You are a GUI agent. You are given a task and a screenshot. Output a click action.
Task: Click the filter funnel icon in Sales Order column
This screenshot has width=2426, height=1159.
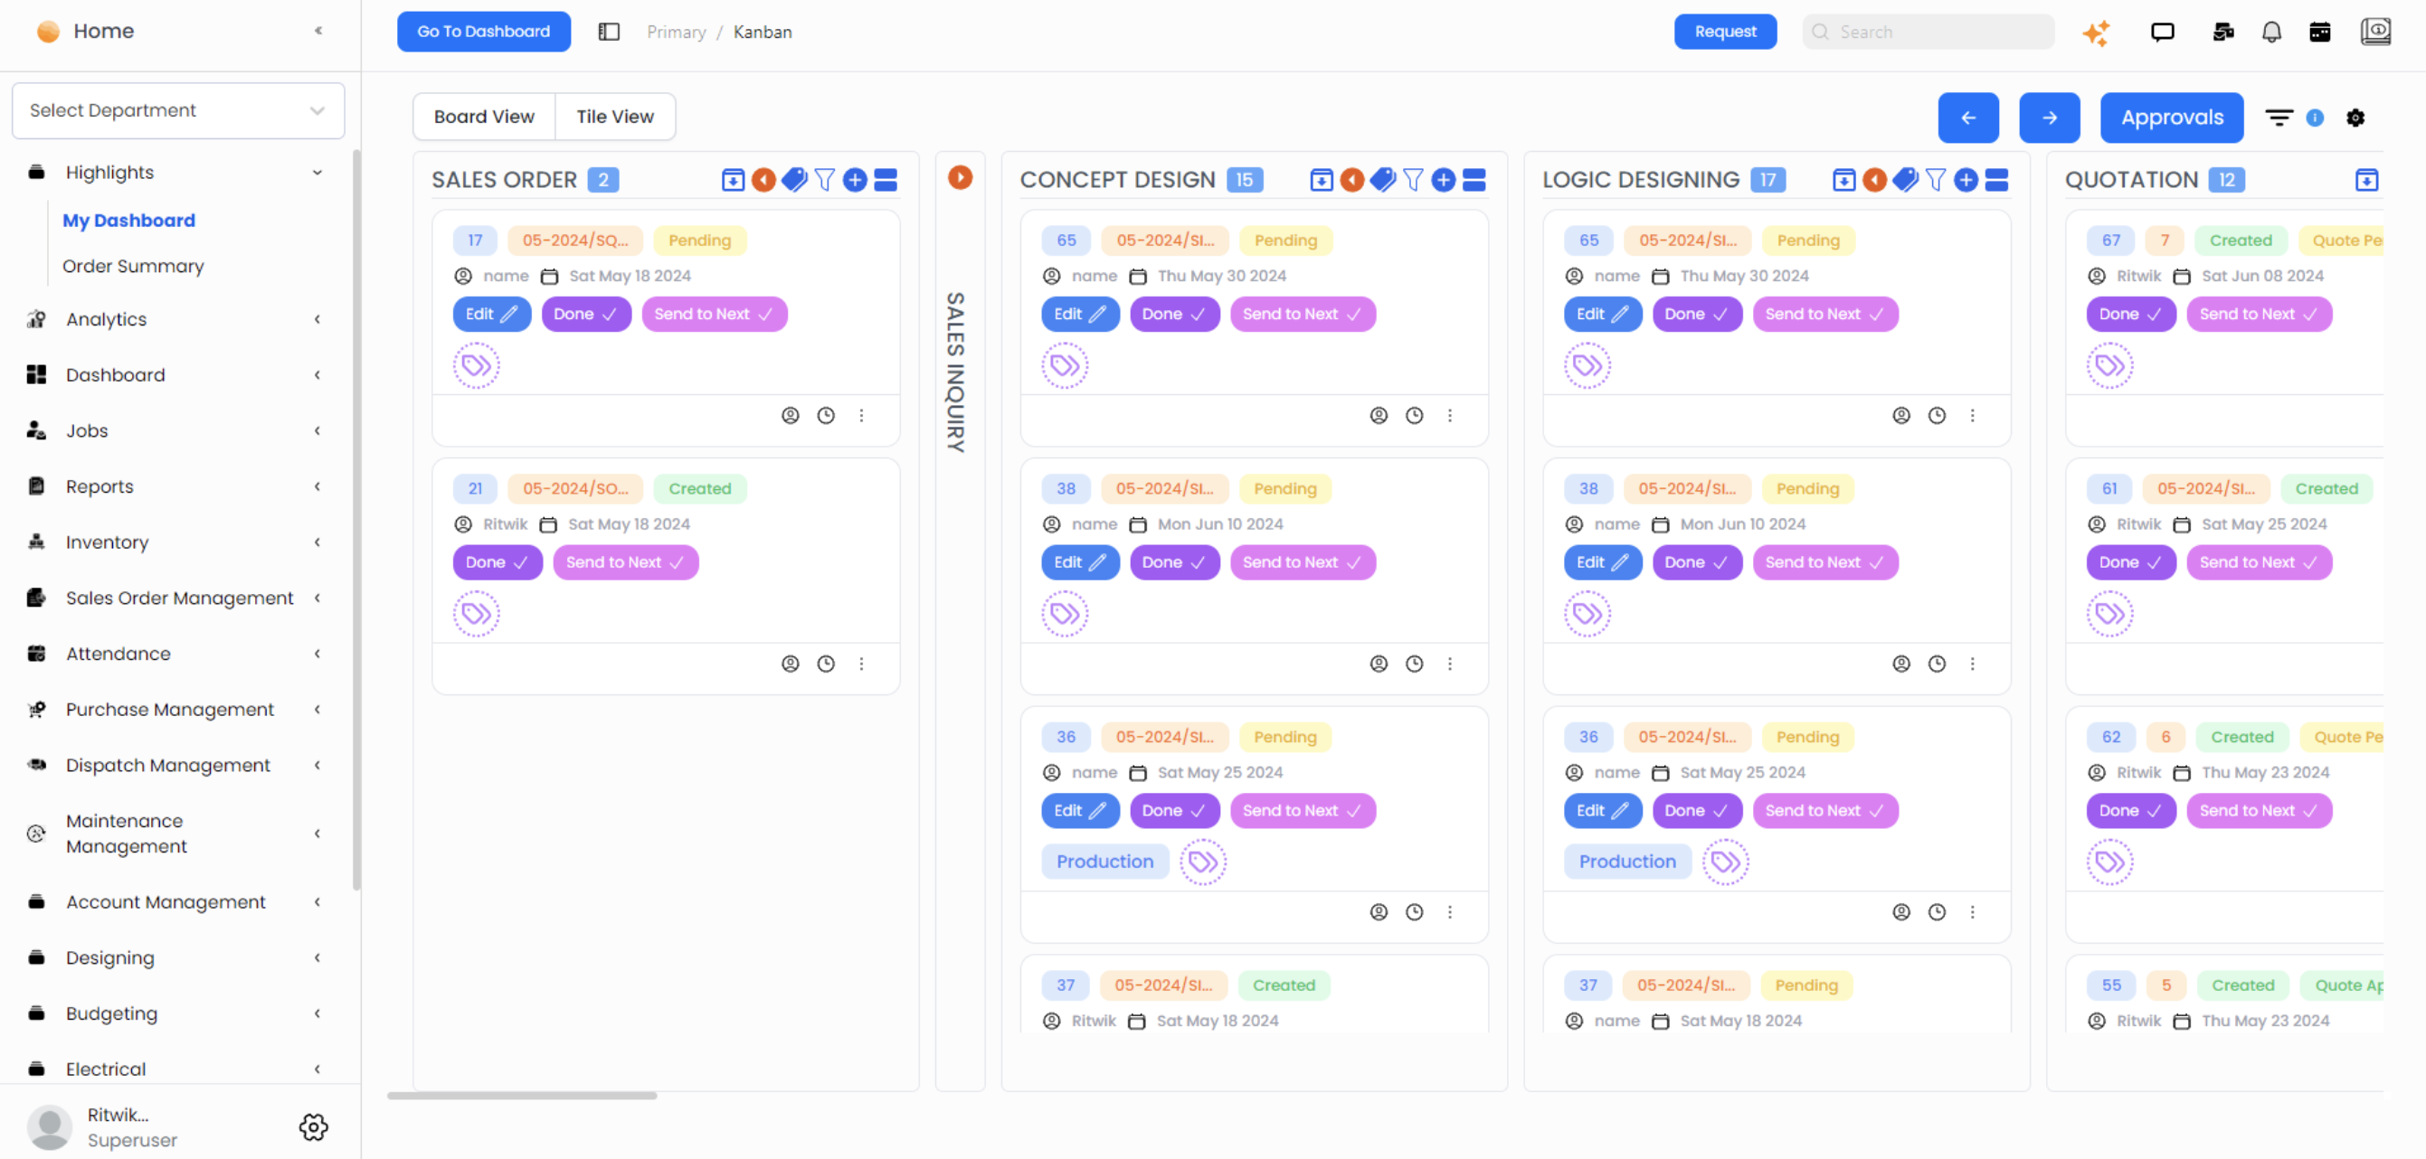click(824, 180)
